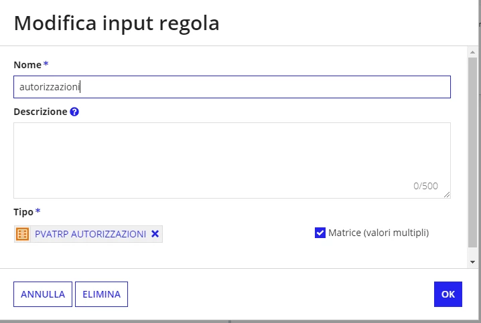Click the Tipo field label
This screenshot has height=323, width=481.
(23, 212)
